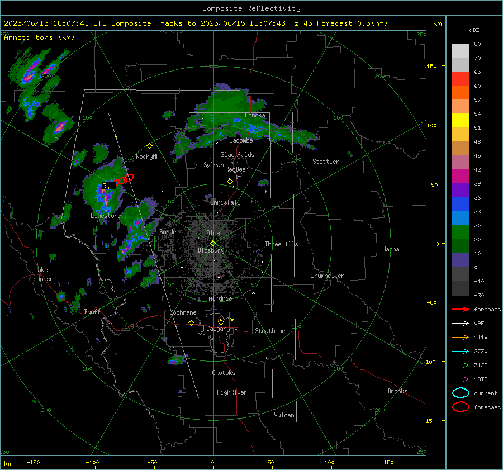Click the yellow diamond marker below Cochrane
The height and width of the screenshot is (470, 503).
[192, 322]
